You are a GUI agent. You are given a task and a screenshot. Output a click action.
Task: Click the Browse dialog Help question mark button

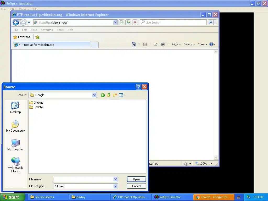138,87
